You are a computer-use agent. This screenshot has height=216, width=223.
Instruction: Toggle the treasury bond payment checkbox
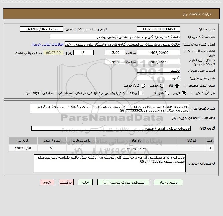point(140,93)
